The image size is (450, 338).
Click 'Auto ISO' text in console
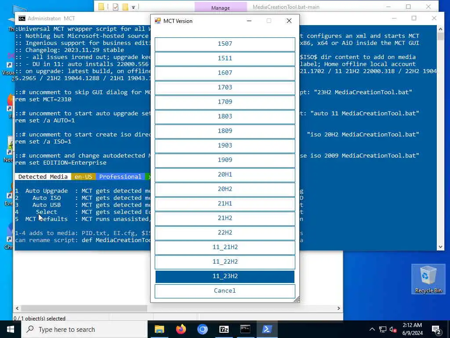[47, 198]
